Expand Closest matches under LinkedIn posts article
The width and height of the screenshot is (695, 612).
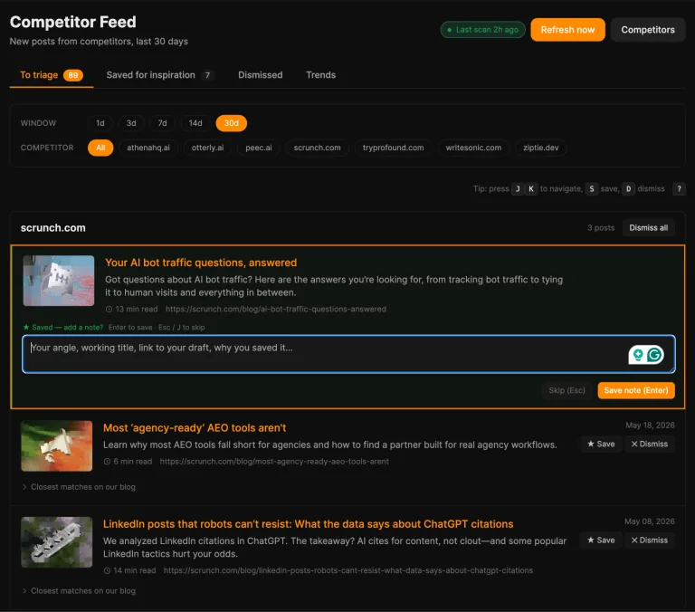pos(79,590)
